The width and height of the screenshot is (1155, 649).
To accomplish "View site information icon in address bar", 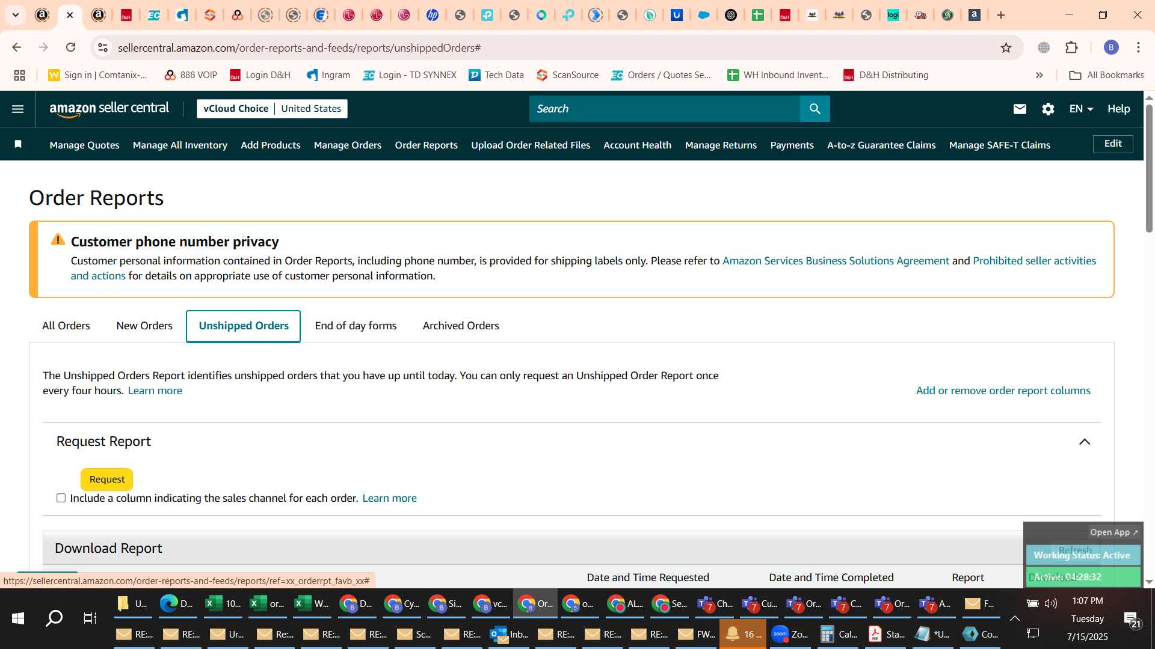I will 103,47.
